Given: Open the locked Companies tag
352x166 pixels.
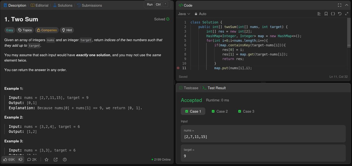Looking at the screenshot, I should click(x=47, y=30).
